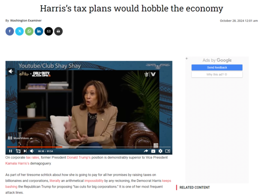The image size is (260, 195).
Task: Expand the 'Why this ad?' info
Action: click(x=217, y=75)
